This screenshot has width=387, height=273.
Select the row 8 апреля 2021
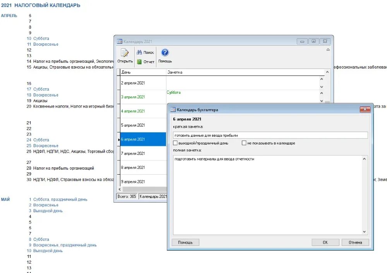coord(143,168)
